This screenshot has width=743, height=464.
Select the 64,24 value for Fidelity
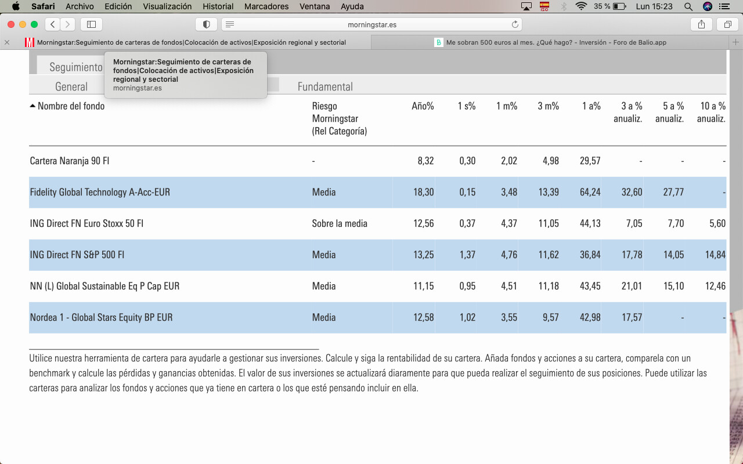(x=590, y=192)
